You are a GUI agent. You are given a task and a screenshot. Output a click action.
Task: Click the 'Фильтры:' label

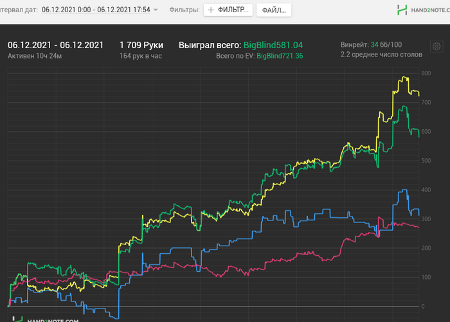click(184, 10)
